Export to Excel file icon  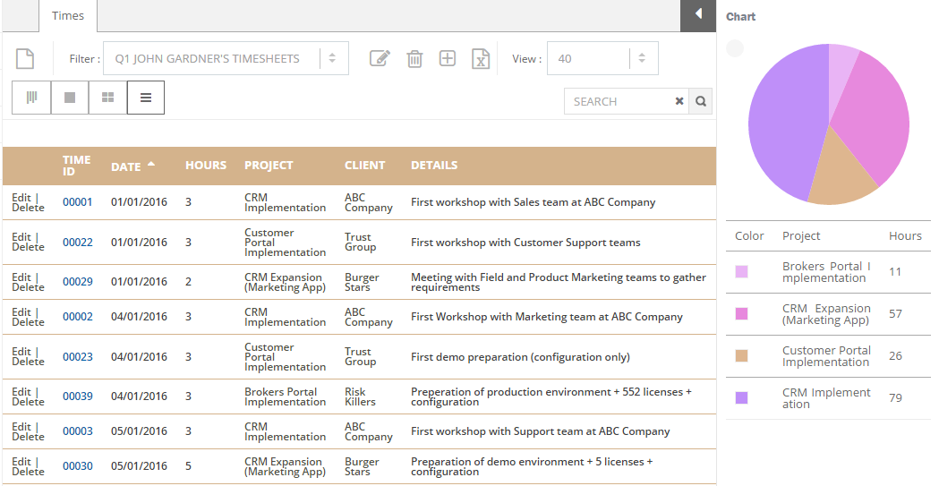(x=481, y=59)
